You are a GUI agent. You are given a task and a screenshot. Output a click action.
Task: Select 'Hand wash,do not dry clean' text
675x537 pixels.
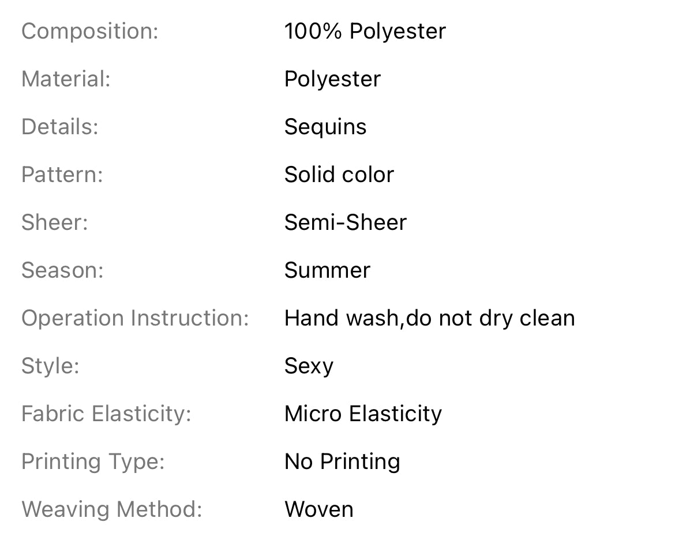point(429,318)
